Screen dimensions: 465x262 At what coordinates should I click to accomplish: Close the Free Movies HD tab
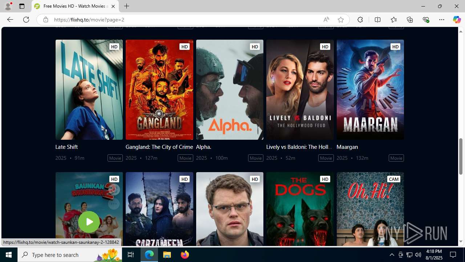tap(113, 6)
